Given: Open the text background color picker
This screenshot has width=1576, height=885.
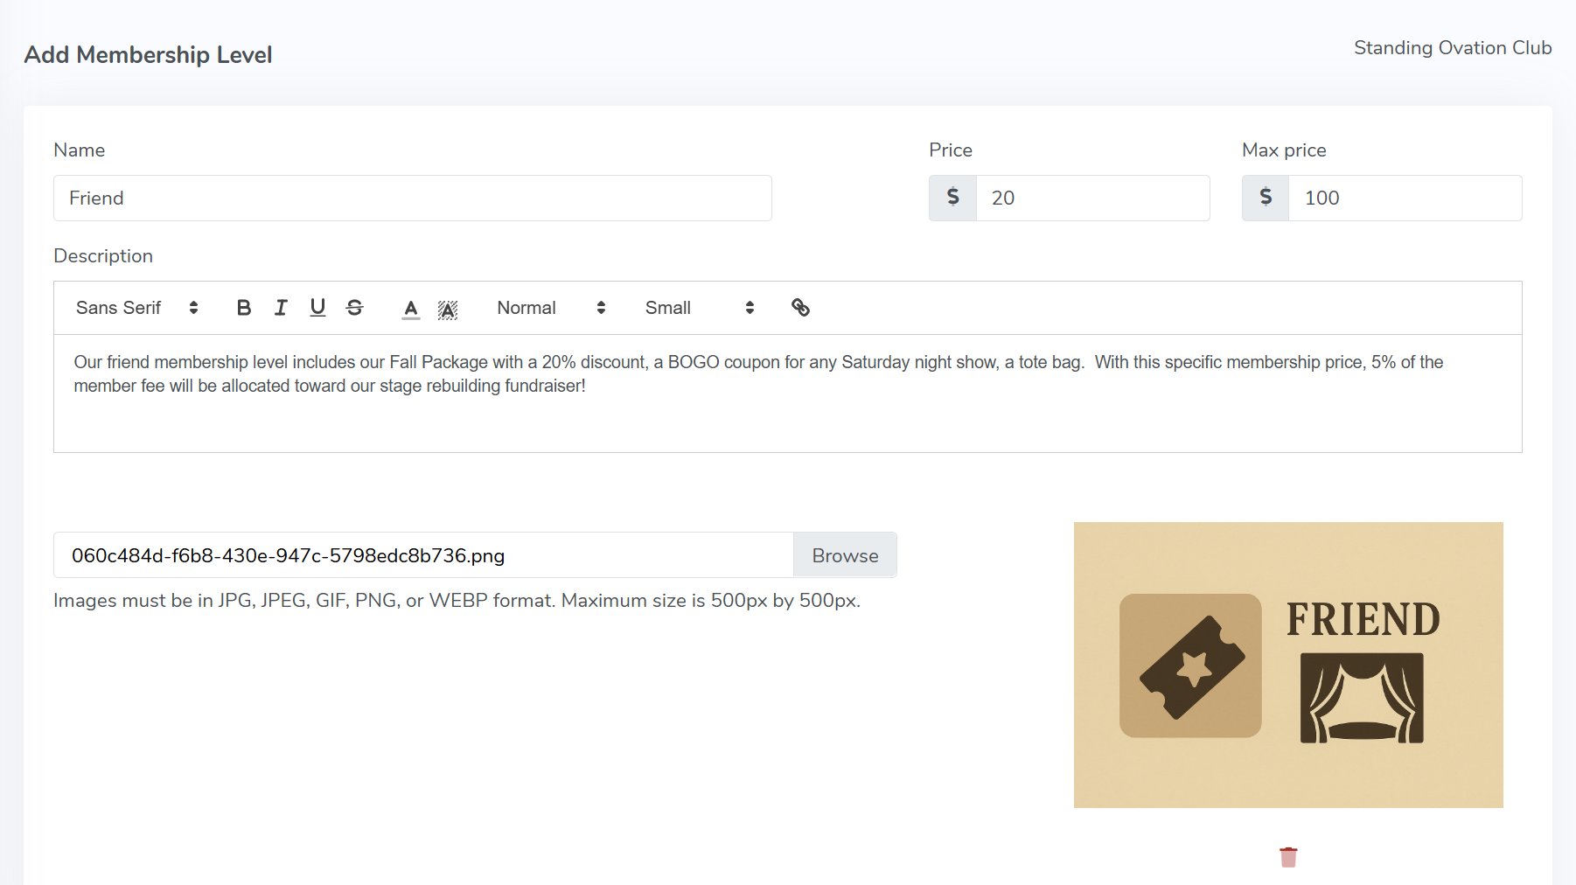Looking at the screenshot, I should click(x=448, y=309).
